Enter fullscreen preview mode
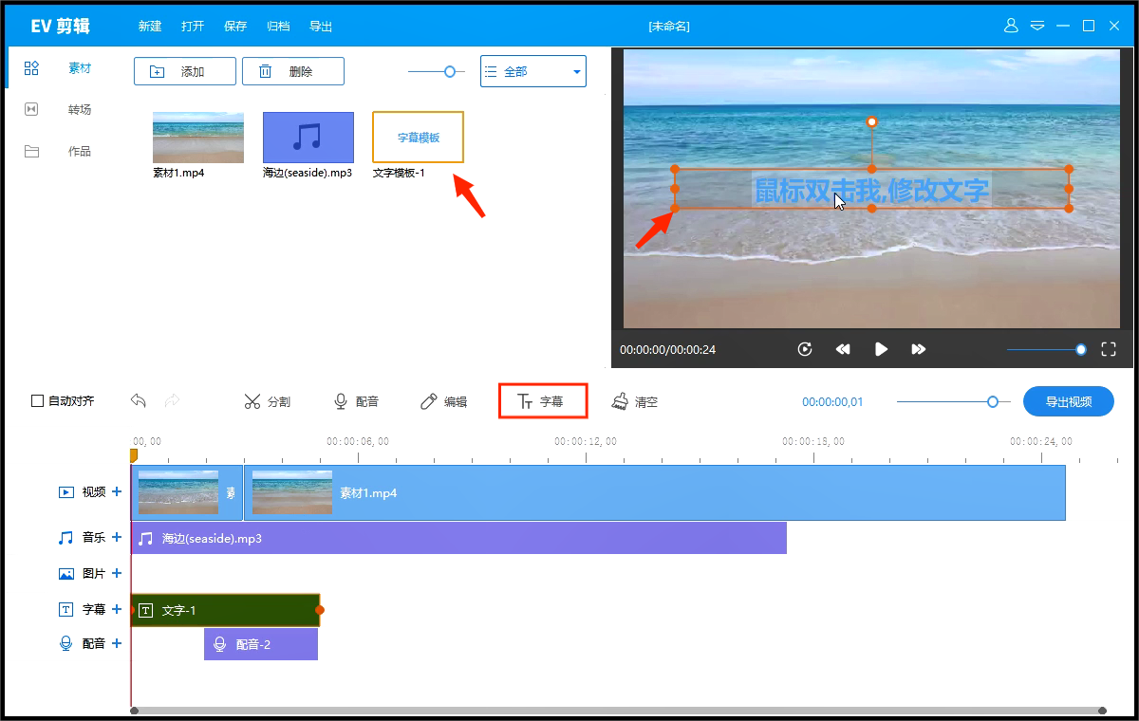Image resolution: width=1139 pixels, height=721 pixels. coord(1108,349)
